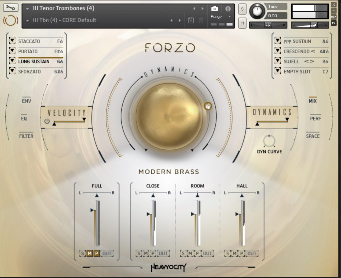This screenshot has height=278, width=341.
Task: Open the CRESCENDO slot dropdown arrow
Action: (277, 51)
